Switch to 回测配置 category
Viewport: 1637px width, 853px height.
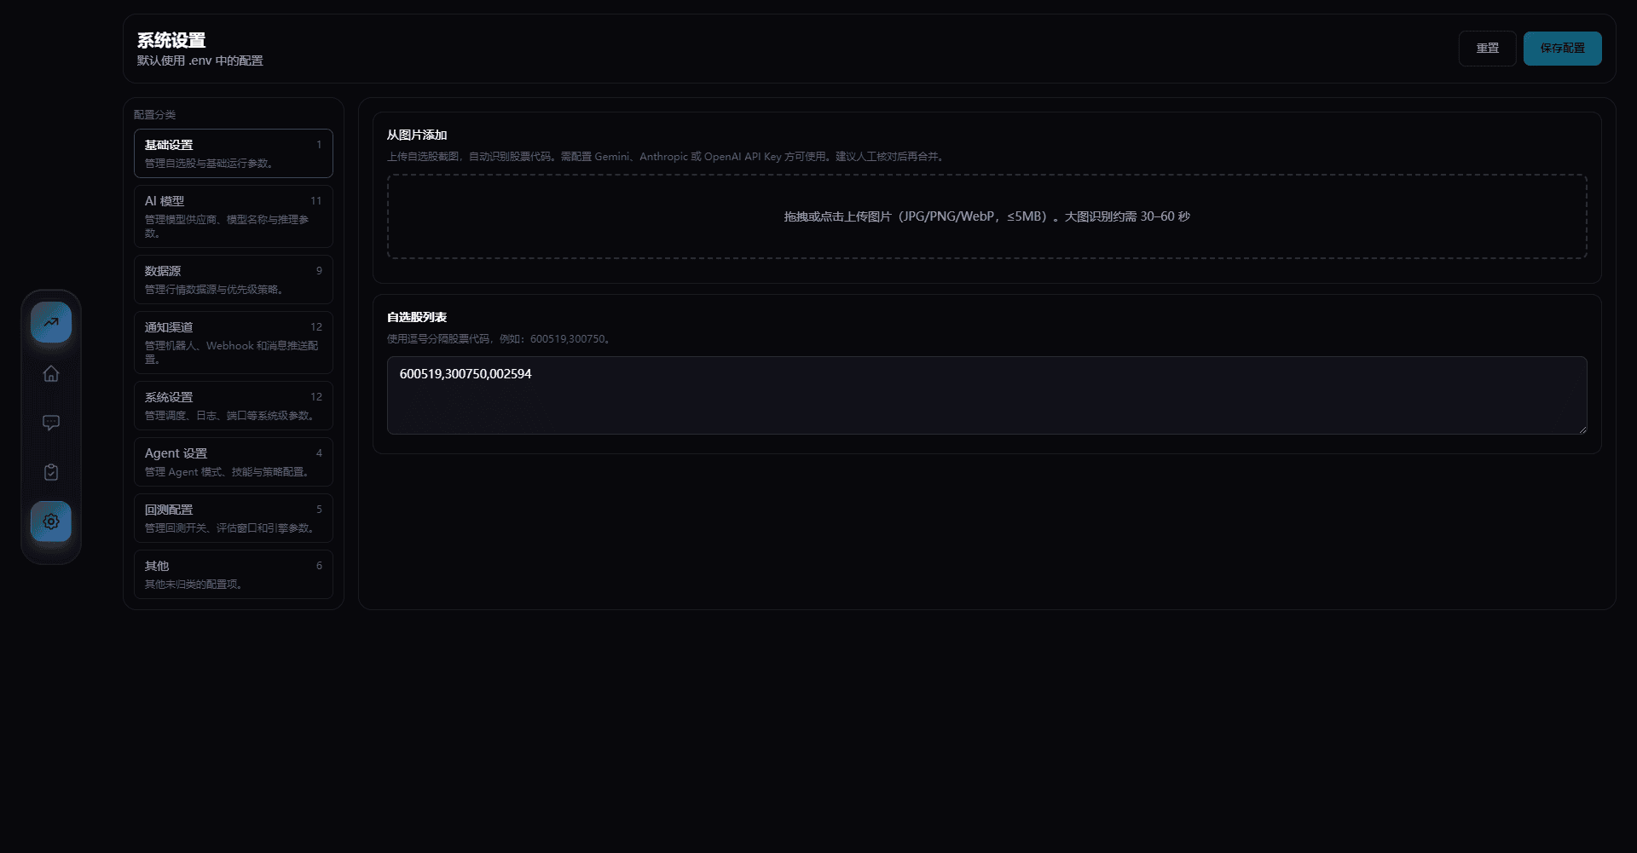tap(233, 518)
